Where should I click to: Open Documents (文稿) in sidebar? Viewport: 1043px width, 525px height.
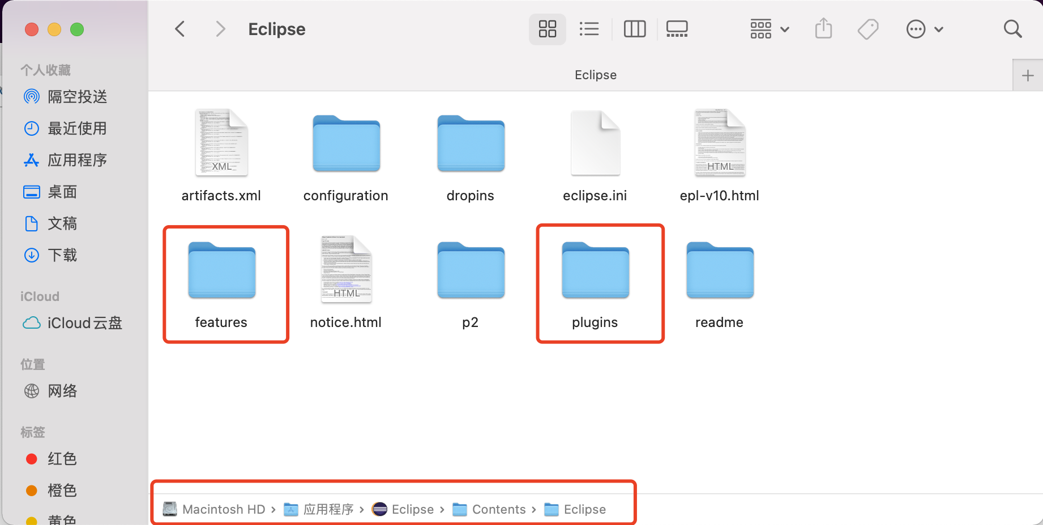[x=50, y=223]
